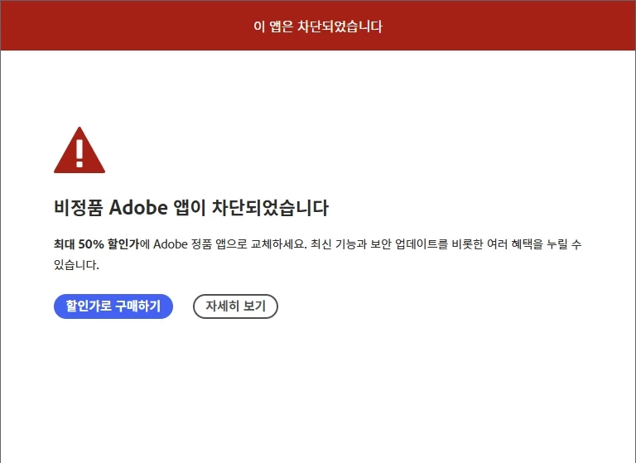Click the trailing '있습니다.' line of the message
The height and width of the screenshot is (463, 636).
pos(77,265)
